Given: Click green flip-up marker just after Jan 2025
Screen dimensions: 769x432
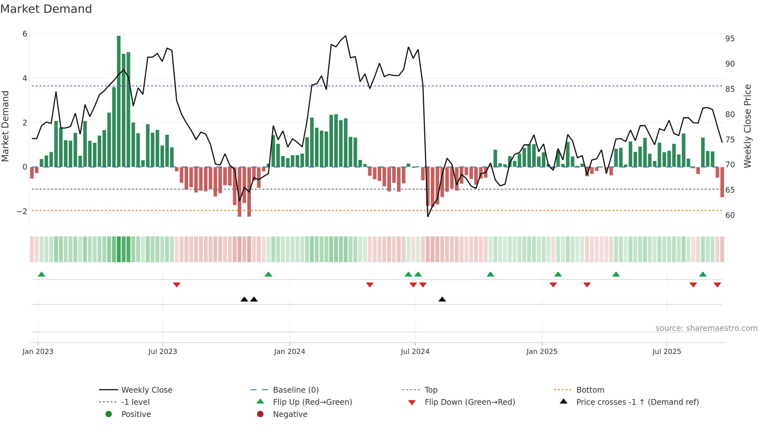Looking at the screenshot, I should point(558,274).
